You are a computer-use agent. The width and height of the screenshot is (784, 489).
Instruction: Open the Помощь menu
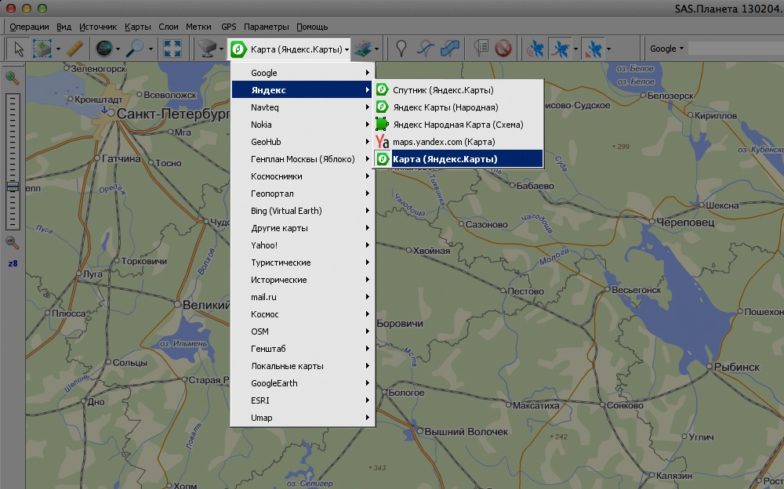[x=312, y=27]
